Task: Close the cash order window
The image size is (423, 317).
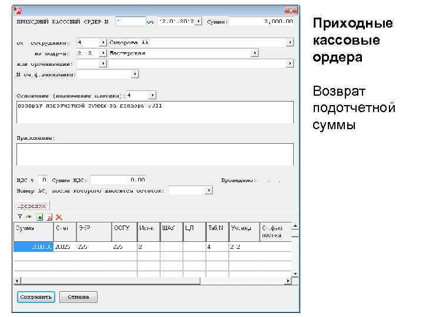Action: click(291, 11)
